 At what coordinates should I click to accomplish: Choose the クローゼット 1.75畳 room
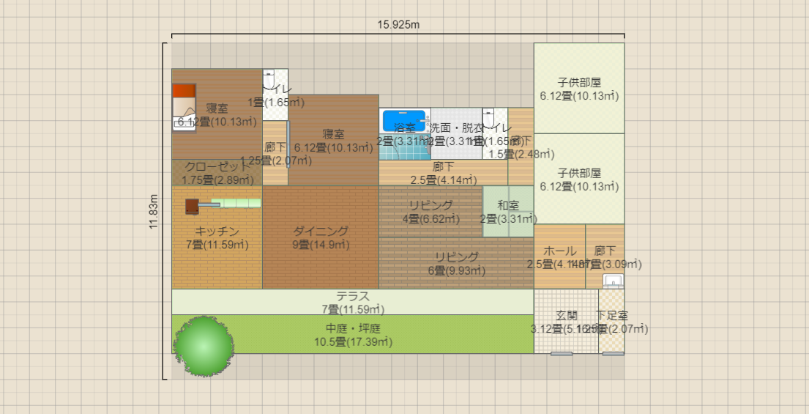point(217,172)
